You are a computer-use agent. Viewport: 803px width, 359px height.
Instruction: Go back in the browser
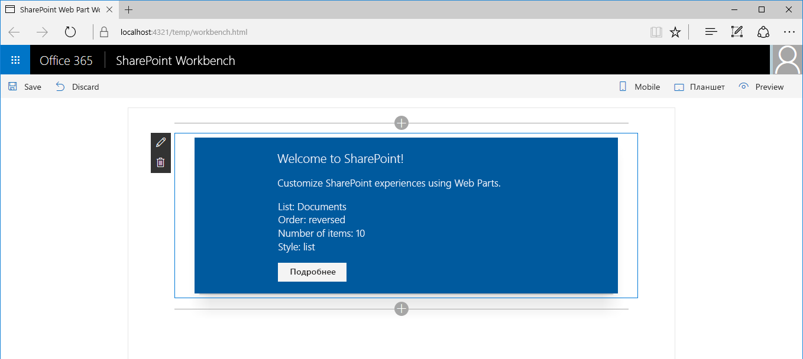click(14, 32)
